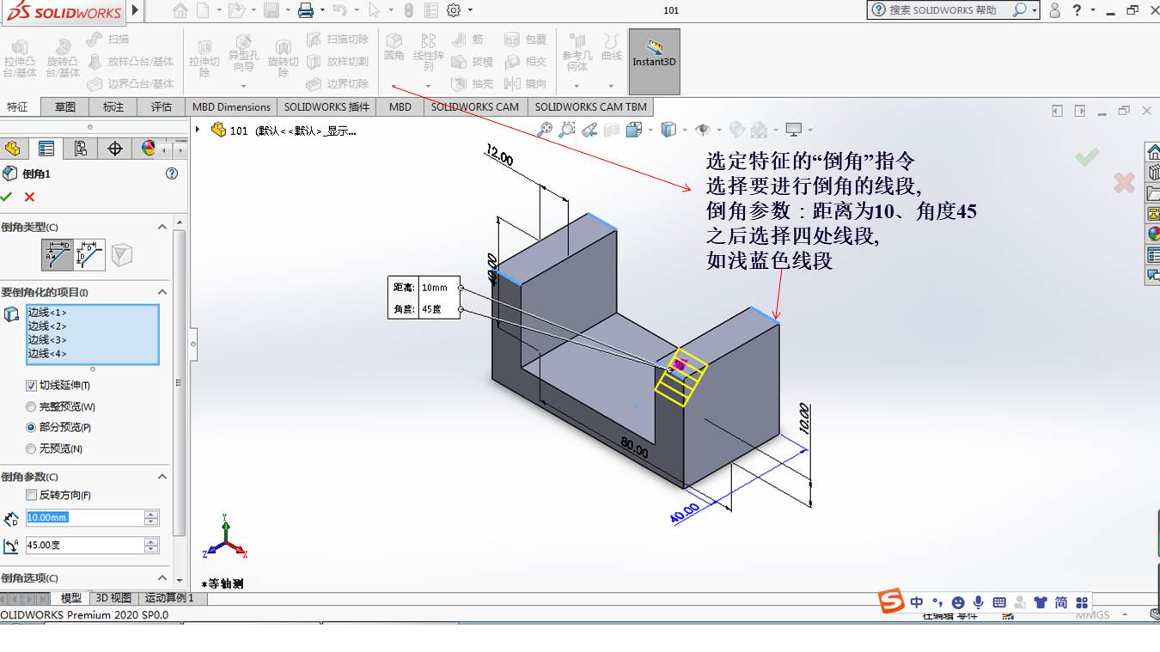This screenshot has width=1160, height=652.
Task: Open the Help question mark dropdown arrow
Action: click(x=1093, y=10)
